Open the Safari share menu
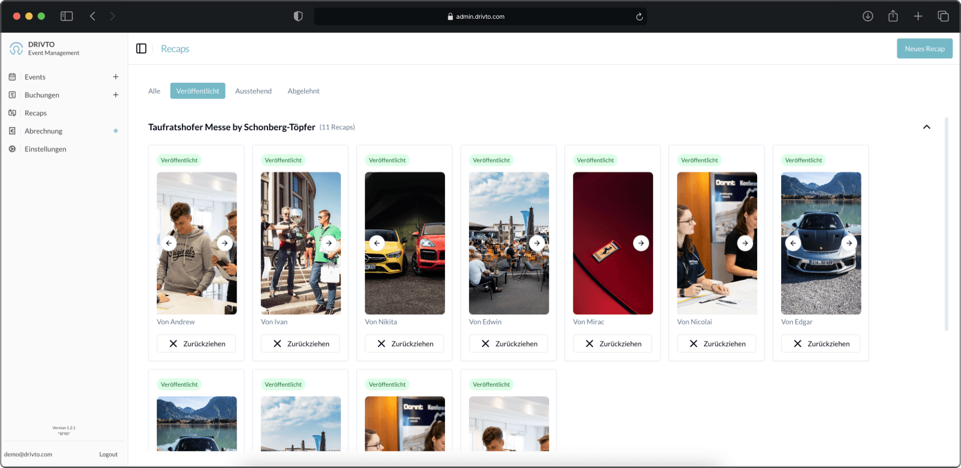The image size is (961, 468). click(x=893, y=16)
